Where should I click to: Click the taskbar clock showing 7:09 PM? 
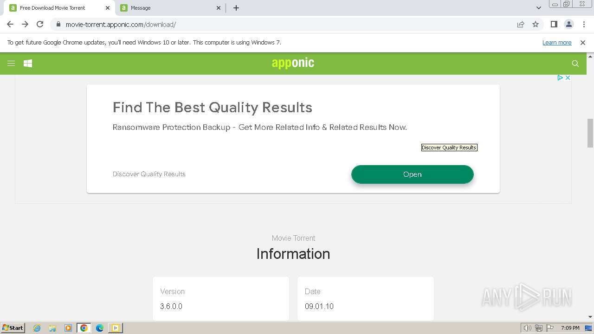tap(570, 328)
